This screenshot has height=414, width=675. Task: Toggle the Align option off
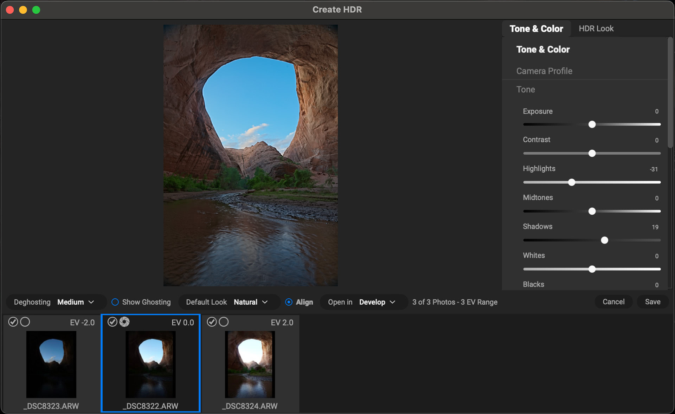pos(289,302)
